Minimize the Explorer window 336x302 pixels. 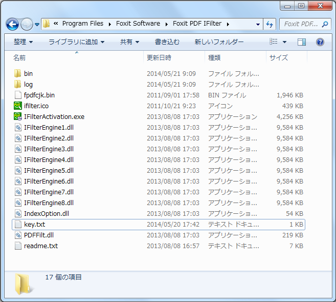[x=287, y=6]
